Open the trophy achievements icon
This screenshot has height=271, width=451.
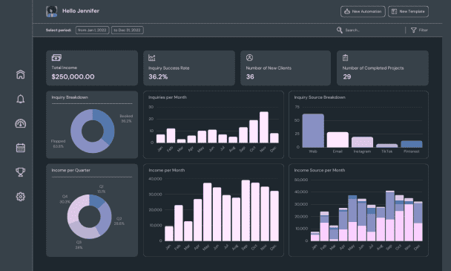point(21,172)
